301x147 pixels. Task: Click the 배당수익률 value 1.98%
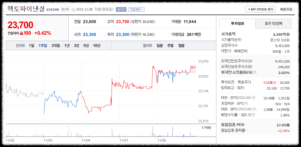coord(285,115)
